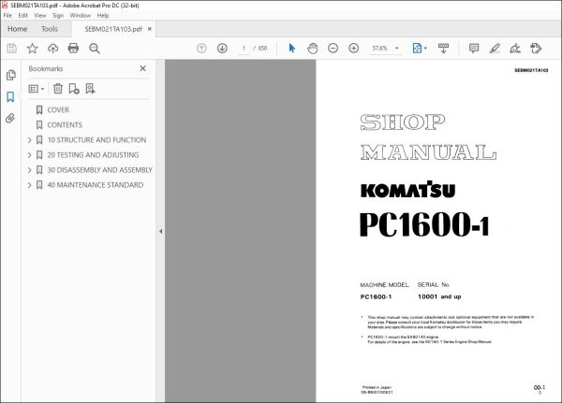Expand 10 STRUCTURE AND FUNCTION bookmark
The height and width of the screenshot is (403, 562).
pos(30,140)
